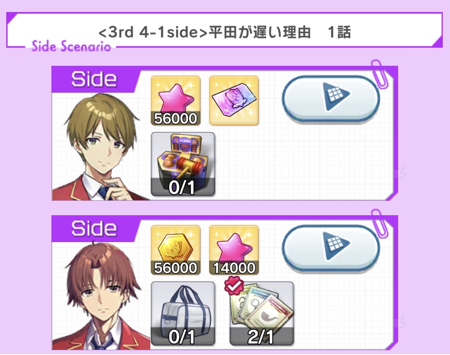Play the first side scenario

(331, 98)
